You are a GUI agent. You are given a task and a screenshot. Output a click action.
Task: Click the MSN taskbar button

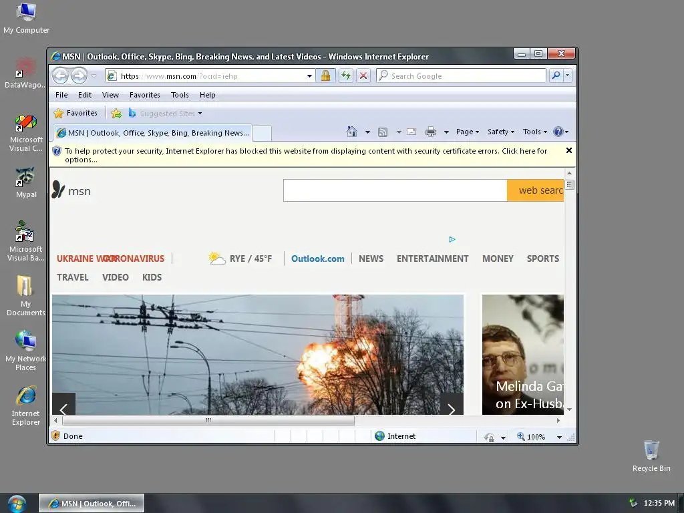pos(92,504)
